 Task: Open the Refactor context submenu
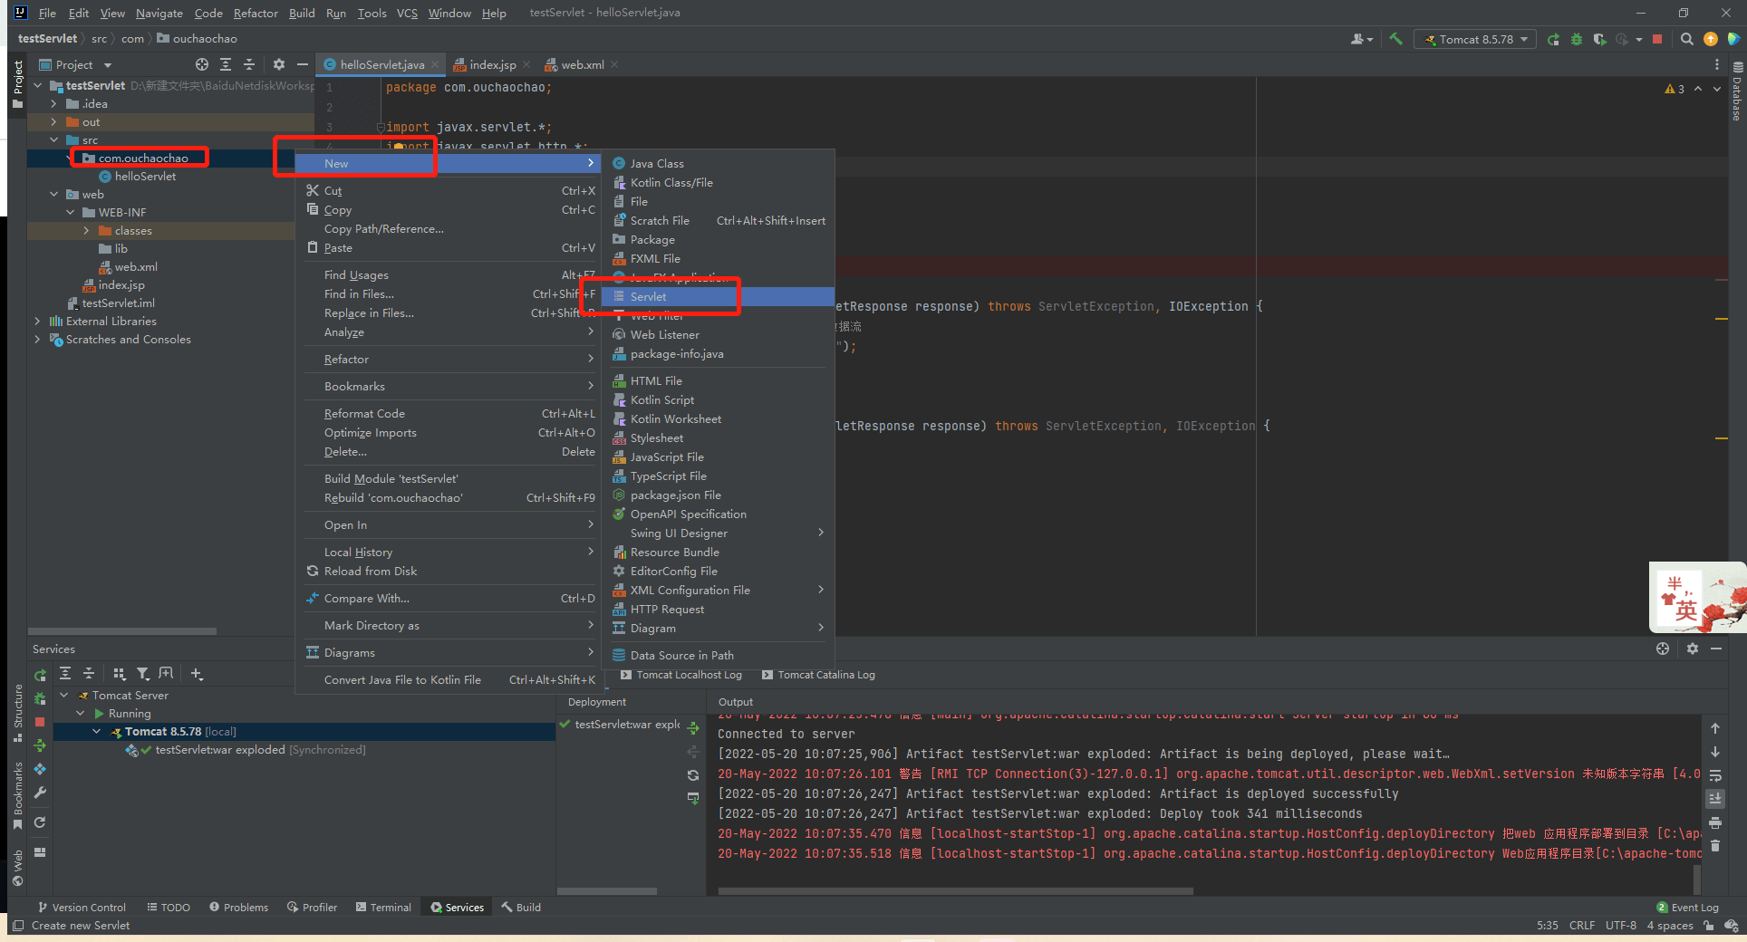point(449,359)
